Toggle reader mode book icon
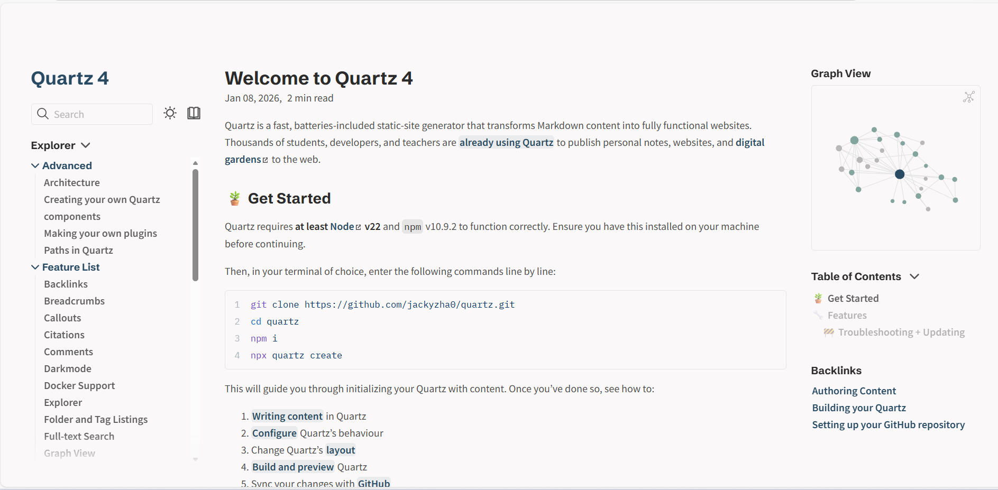 pos(194,113)
